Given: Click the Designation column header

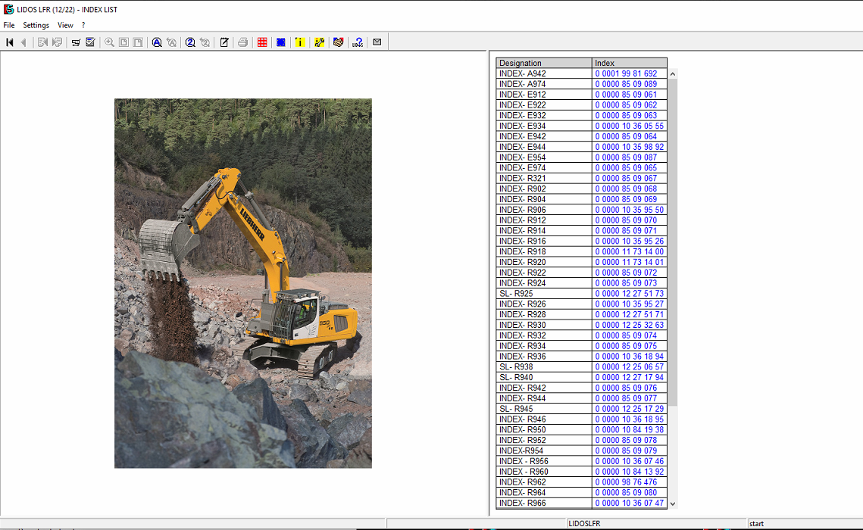Looking at the screenshot, I should (x=544, y=63).
